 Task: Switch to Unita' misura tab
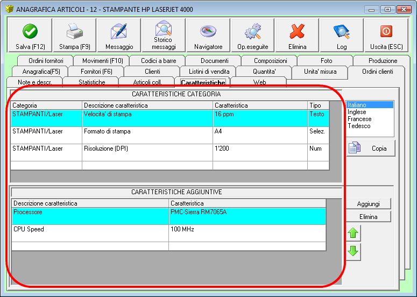click(320, 72)
